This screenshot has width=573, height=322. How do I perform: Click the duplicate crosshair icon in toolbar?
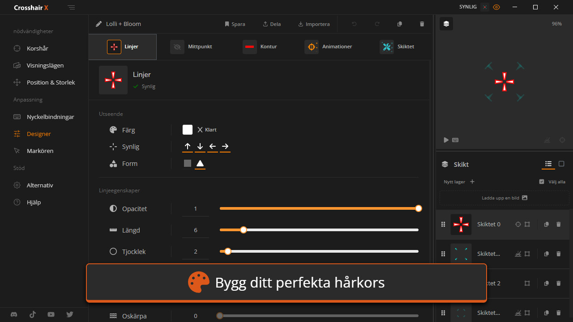400,24
